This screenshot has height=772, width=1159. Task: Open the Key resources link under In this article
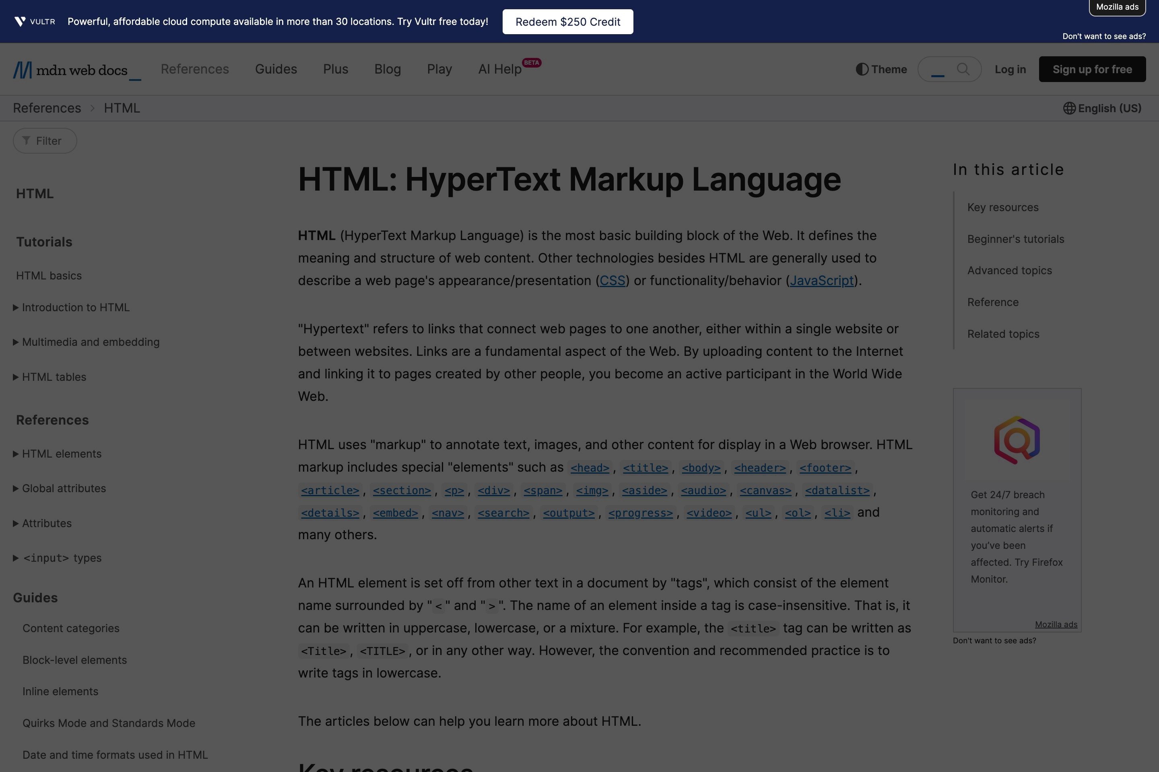pyautogui.click(x=1002, y=207)
